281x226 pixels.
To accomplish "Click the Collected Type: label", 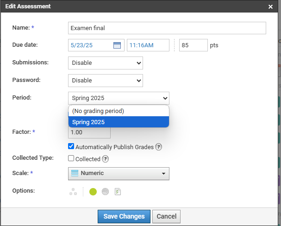I will [33, 158].
